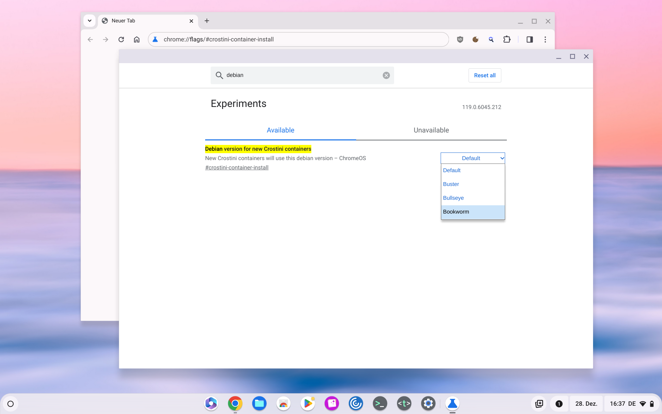Image resolution: width=662 pixels, height=414 pixels.
Task: Open the Settings gear from the shelf
Action: point(428,403)
